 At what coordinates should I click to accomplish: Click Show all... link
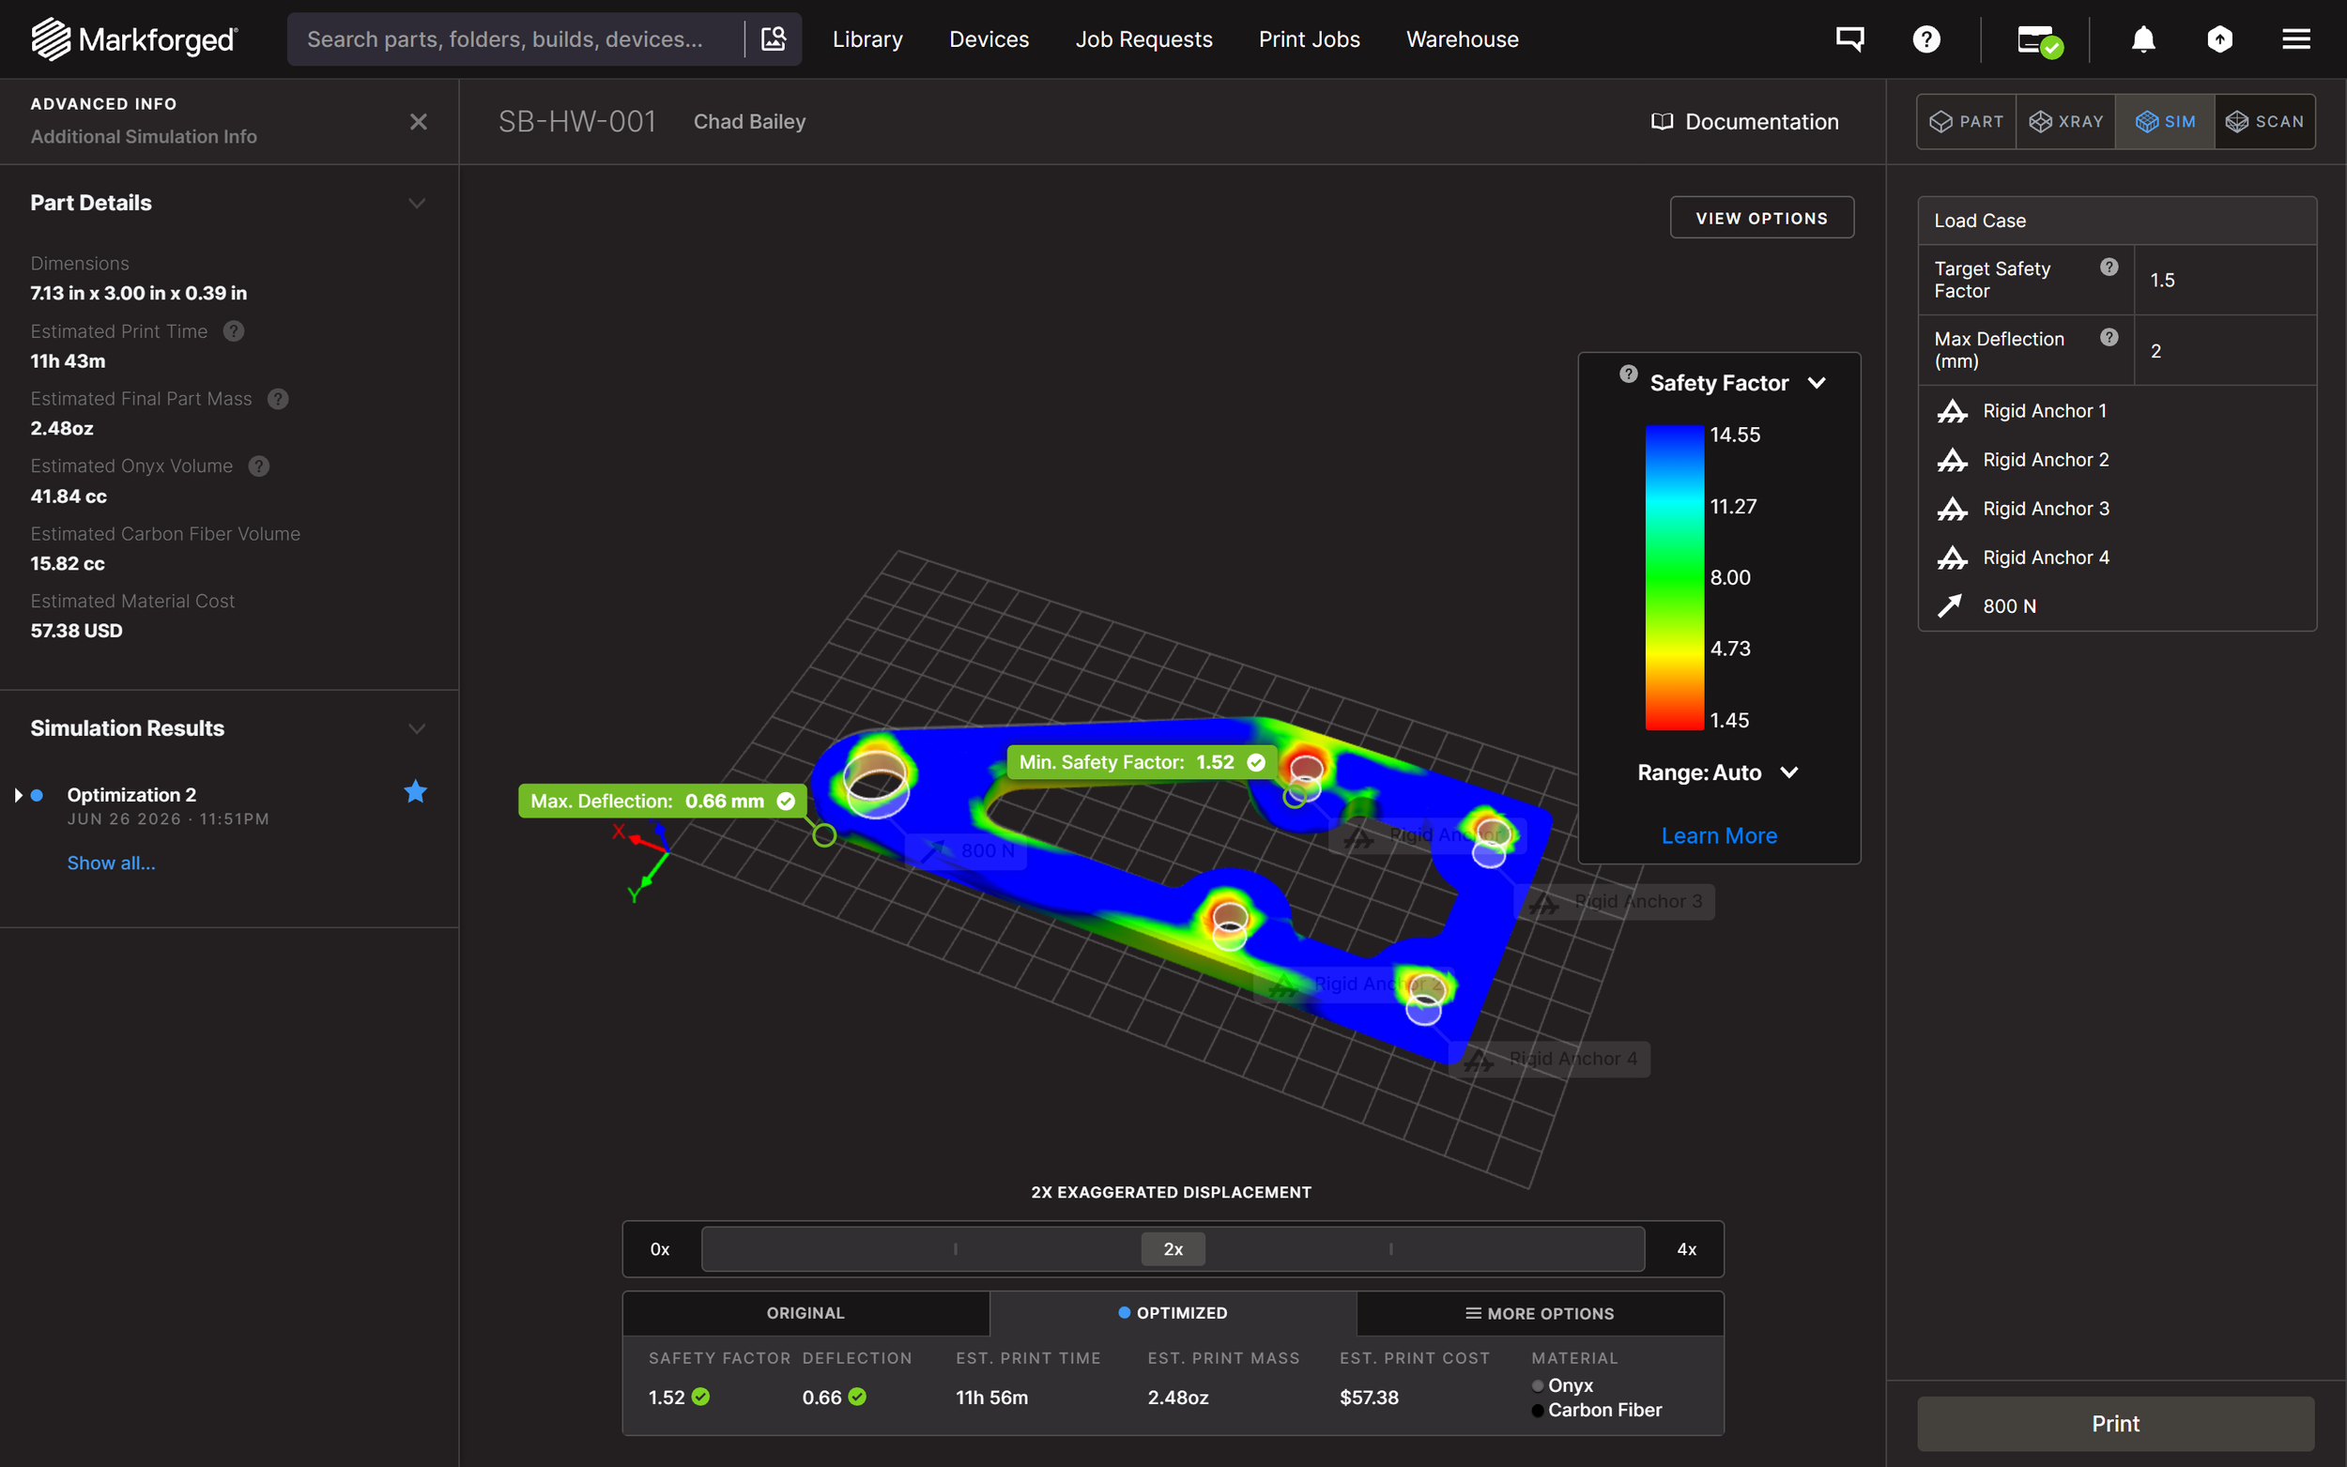tap(111, 863)
